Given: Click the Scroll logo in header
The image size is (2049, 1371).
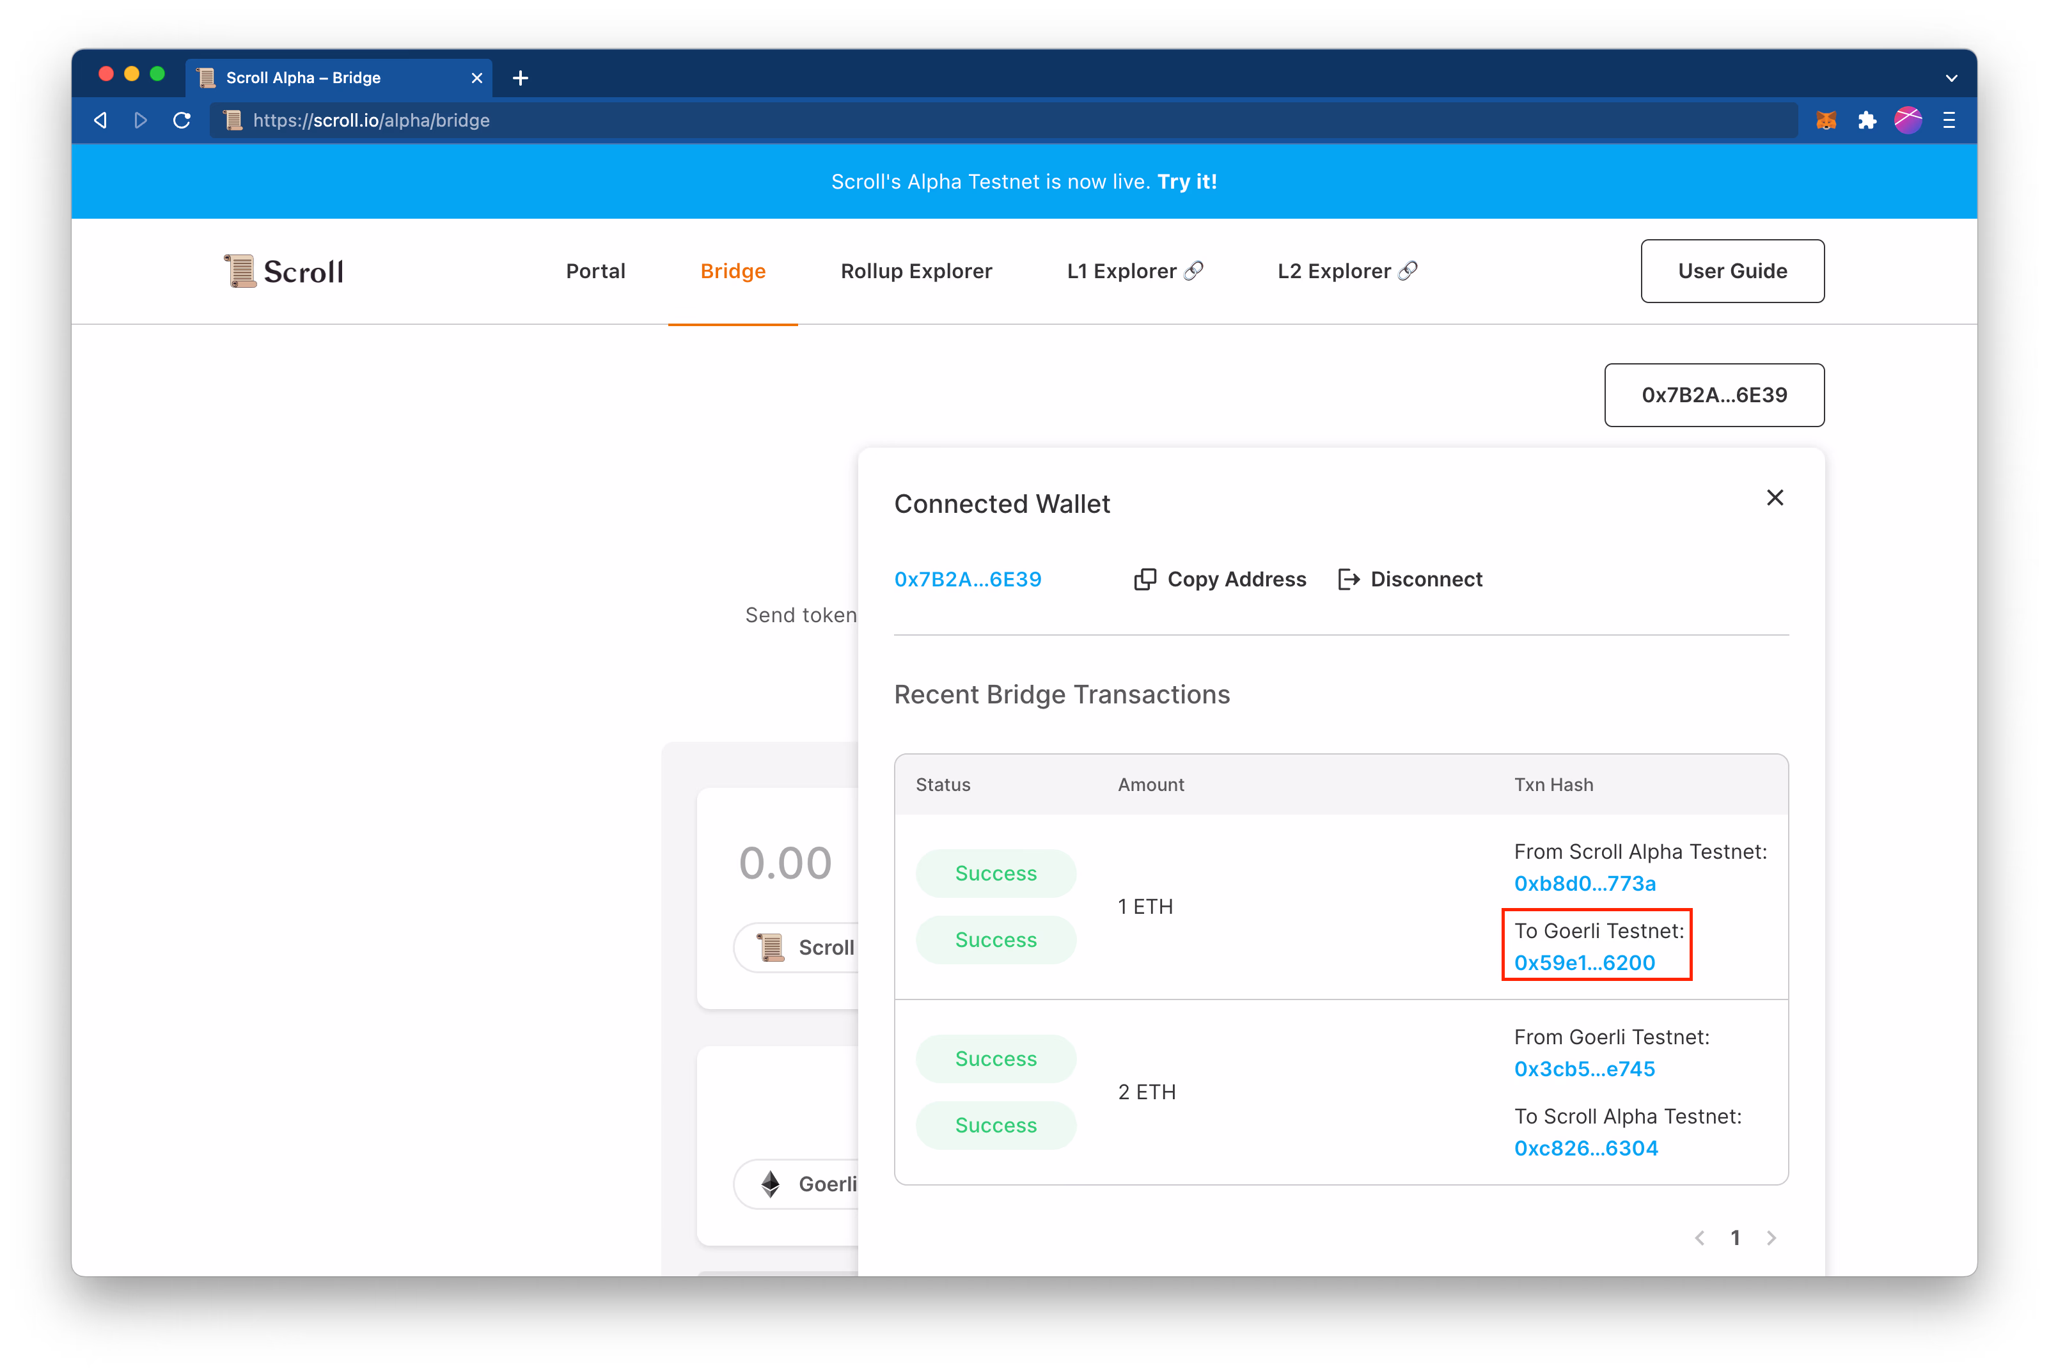Looking at the screenshot, I should (x=284, y=271).
